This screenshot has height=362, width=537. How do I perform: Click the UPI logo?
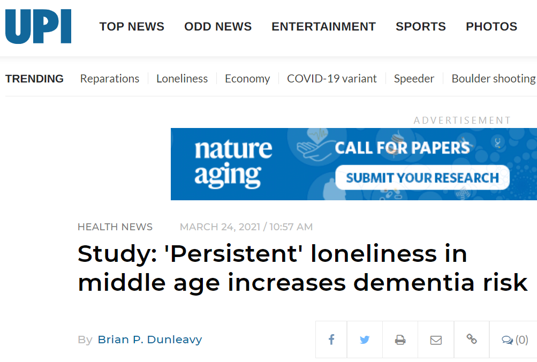click(x=38, y=26)
